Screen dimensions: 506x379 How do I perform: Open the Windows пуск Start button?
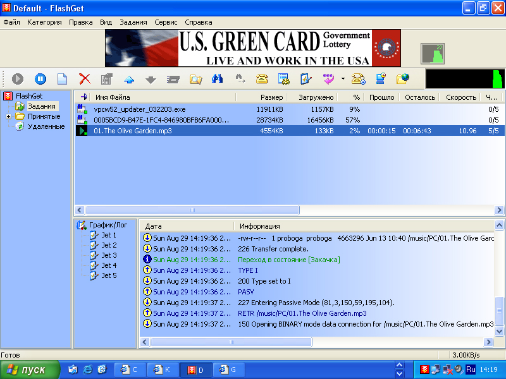pos(30,370)
